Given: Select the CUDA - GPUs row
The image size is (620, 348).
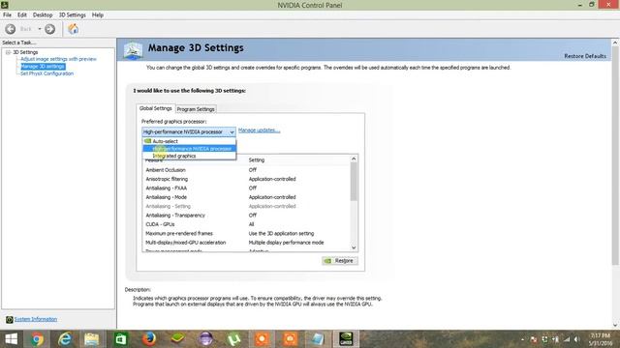Looking at the screenshot, I should pyautogui.click(x=246, y=224).
